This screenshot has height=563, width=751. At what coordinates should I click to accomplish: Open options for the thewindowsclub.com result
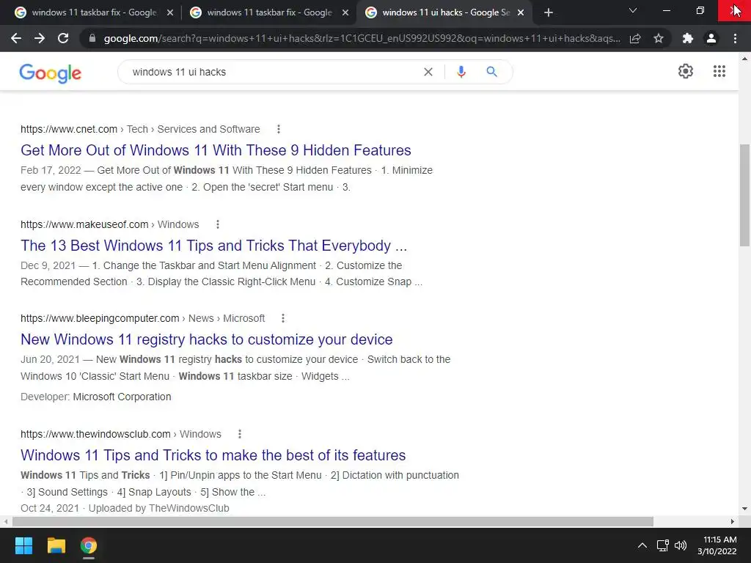coord(240,434)
